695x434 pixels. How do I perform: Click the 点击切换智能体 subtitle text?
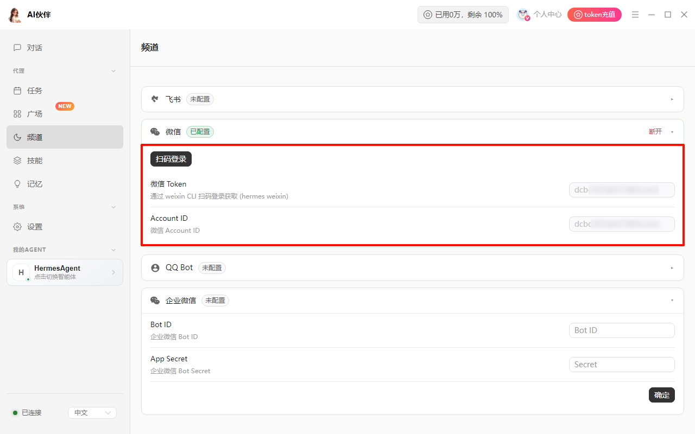[x=55, y=277]
